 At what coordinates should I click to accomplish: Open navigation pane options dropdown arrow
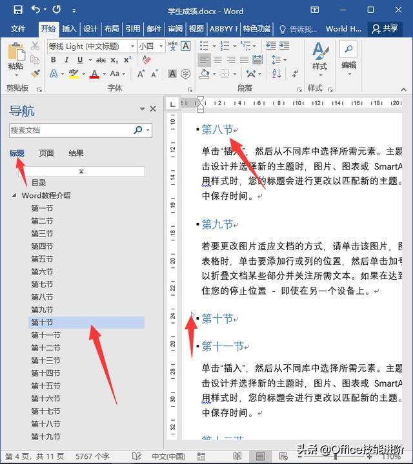[x=143, y=109]
